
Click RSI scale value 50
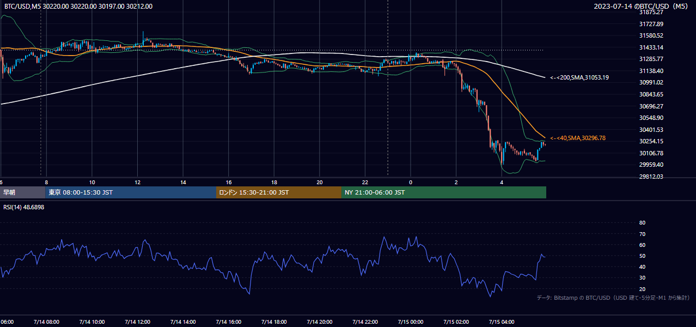pos(642,256)
